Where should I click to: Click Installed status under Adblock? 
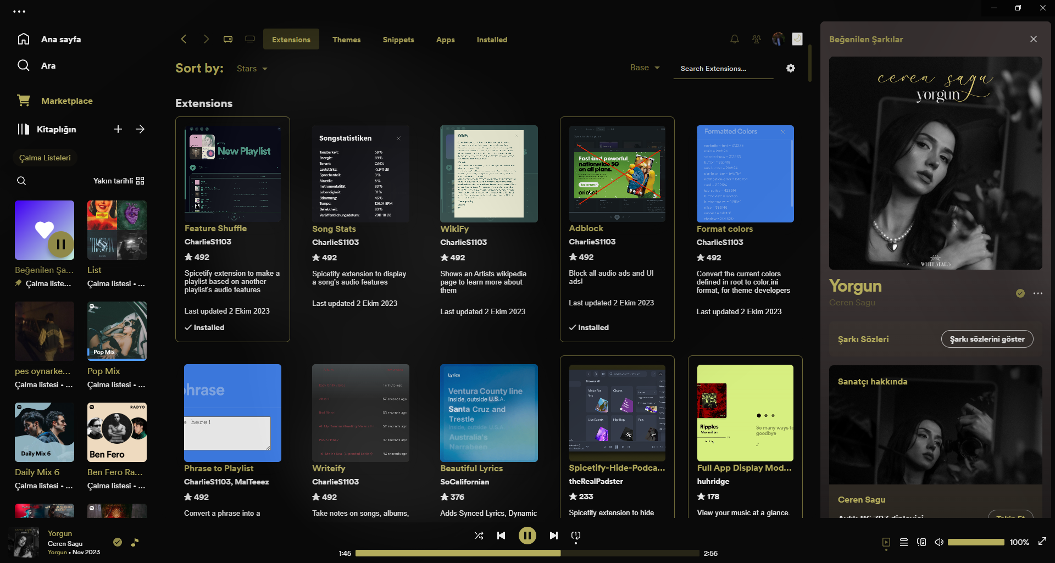(589, 327)
